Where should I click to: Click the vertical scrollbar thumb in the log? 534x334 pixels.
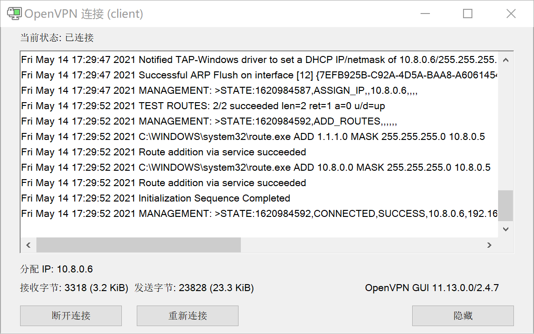tap(506, 205)
